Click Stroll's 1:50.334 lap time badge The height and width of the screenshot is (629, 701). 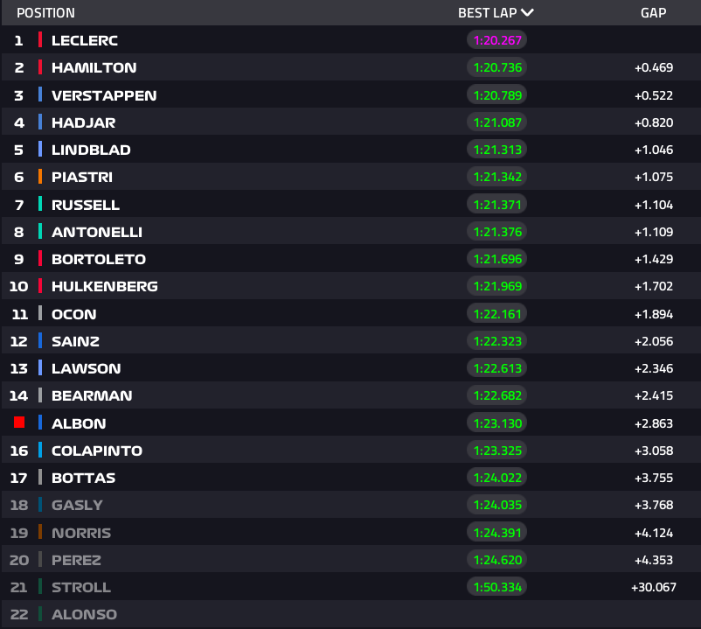496,586
